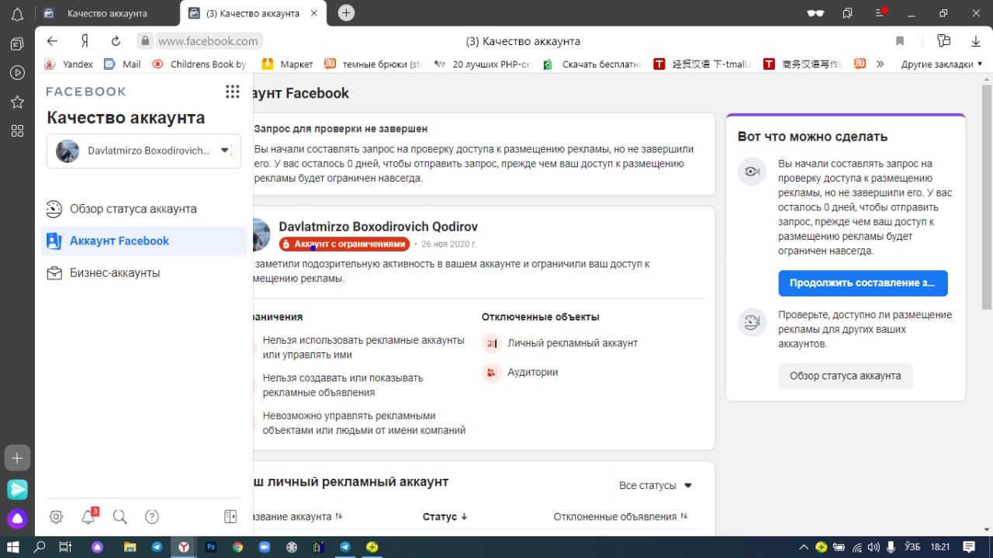
Task: Open the Маркет bookmark
Action: coord(288,64)
